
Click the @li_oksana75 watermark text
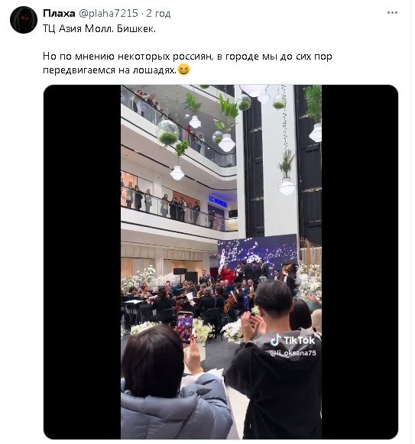(x=293, y=353)
